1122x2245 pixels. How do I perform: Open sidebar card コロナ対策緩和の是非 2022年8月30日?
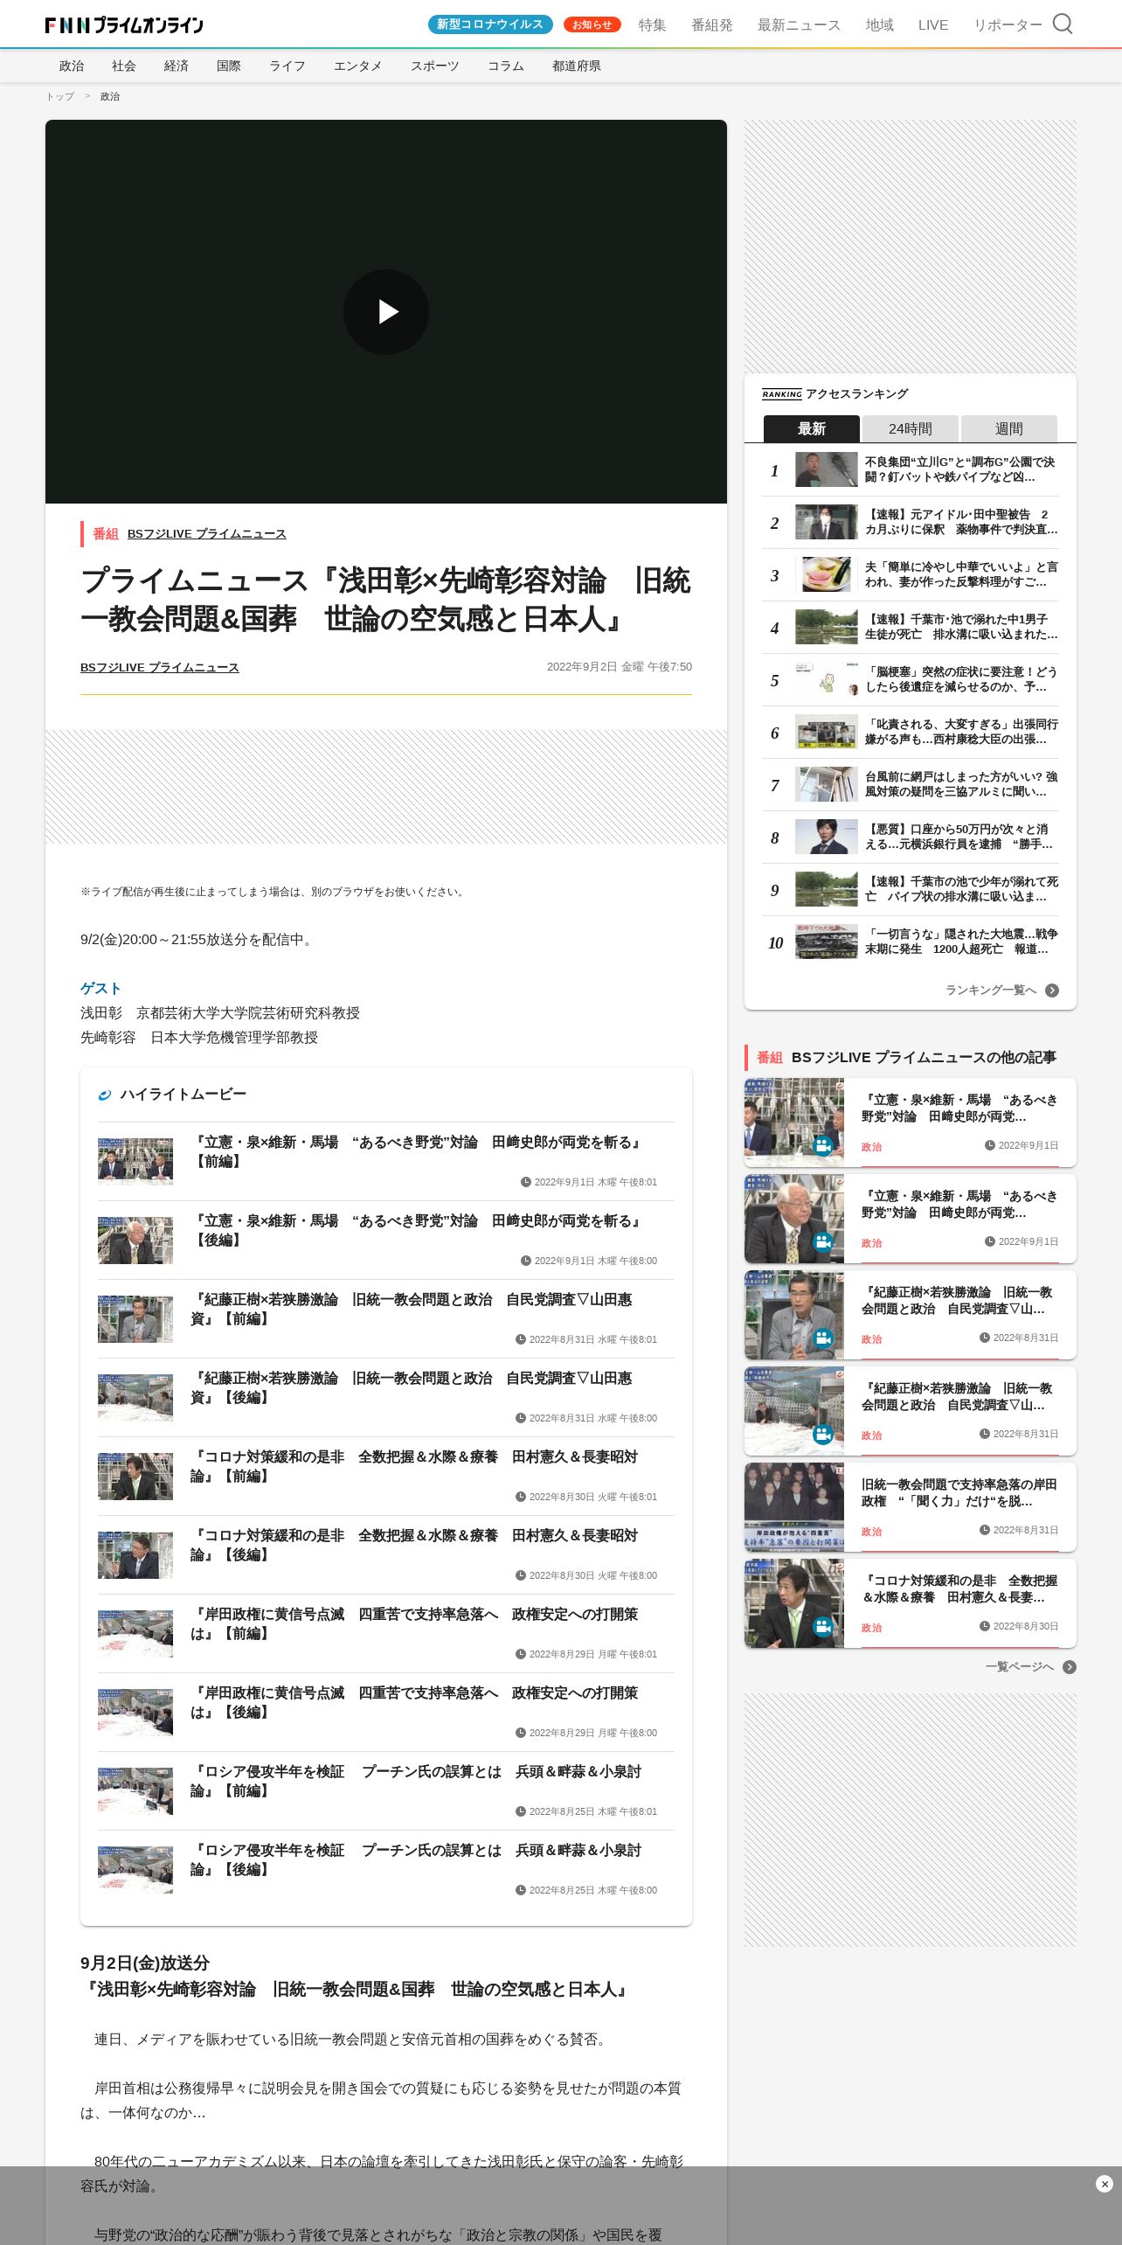click(911, 1603)
